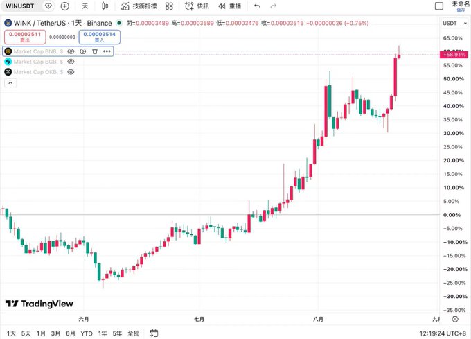
Task: Select the Market Cap BGB indicator row
Action: 39,62
